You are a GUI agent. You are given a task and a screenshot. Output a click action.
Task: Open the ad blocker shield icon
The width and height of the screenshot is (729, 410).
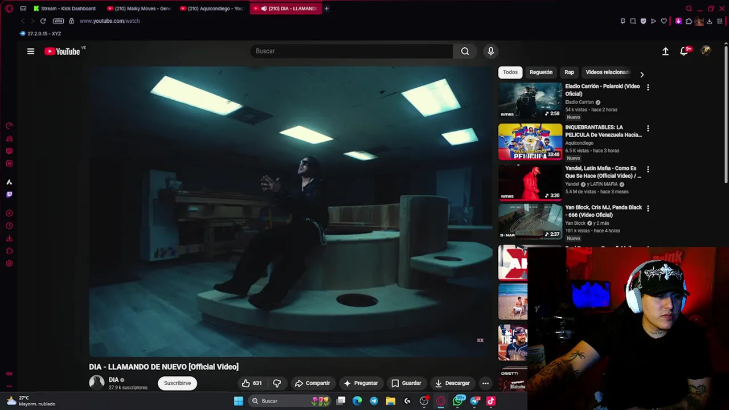click(x=644, y=21)
